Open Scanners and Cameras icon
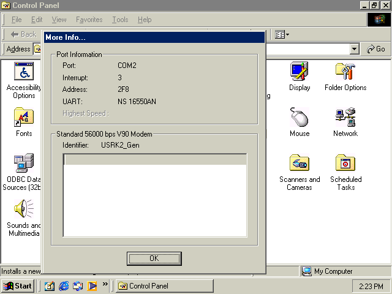392x294 pixels. point(300,163)
